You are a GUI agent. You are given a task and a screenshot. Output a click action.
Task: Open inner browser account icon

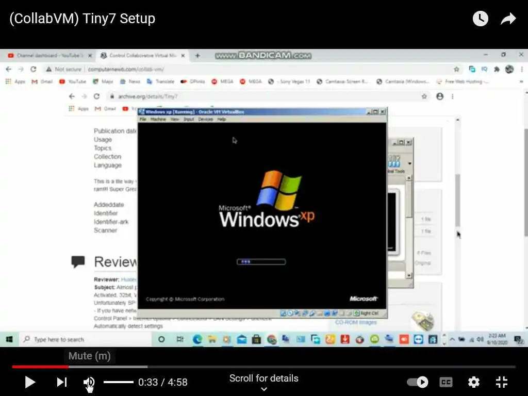[x=440, y=96]
